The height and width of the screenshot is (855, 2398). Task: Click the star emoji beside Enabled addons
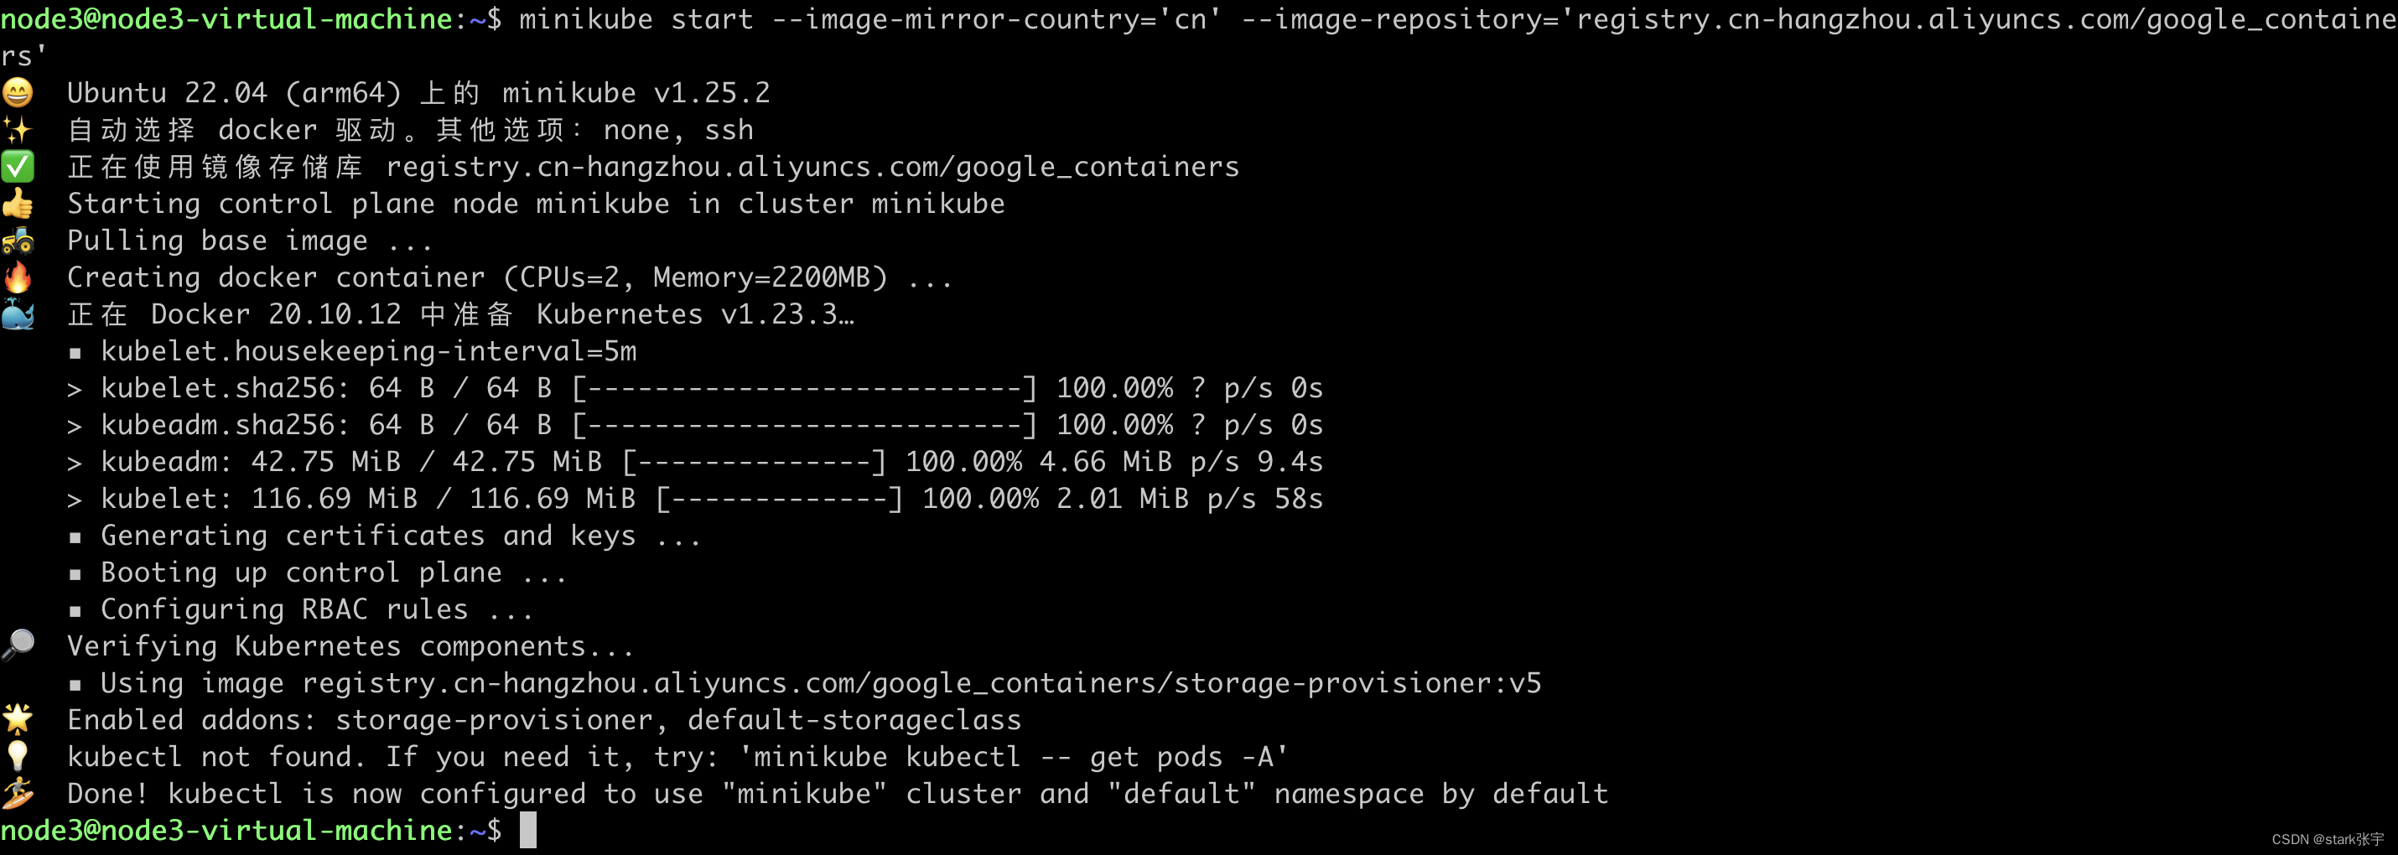point(18,719)
